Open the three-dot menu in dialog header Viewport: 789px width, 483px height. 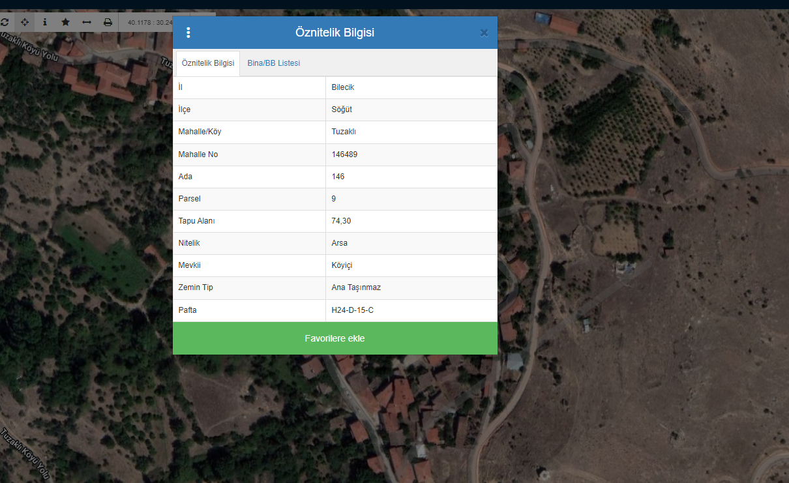pyautogui.click(x=188, y=33)
